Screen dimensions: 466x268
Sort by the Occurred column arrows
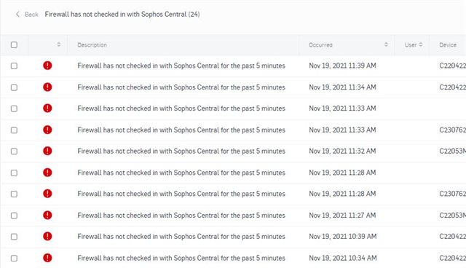pyautogui.click(x=386, y=44)
